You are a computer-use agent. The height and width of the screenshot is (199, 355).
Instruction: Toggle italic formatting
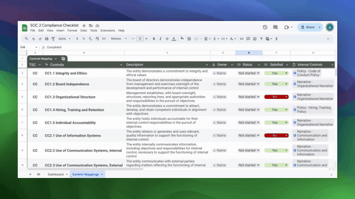(160, 39)
